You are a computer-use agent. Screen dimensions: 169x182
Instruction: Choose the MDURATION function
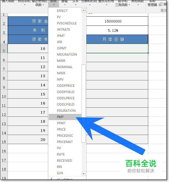[x=65, y=55]
